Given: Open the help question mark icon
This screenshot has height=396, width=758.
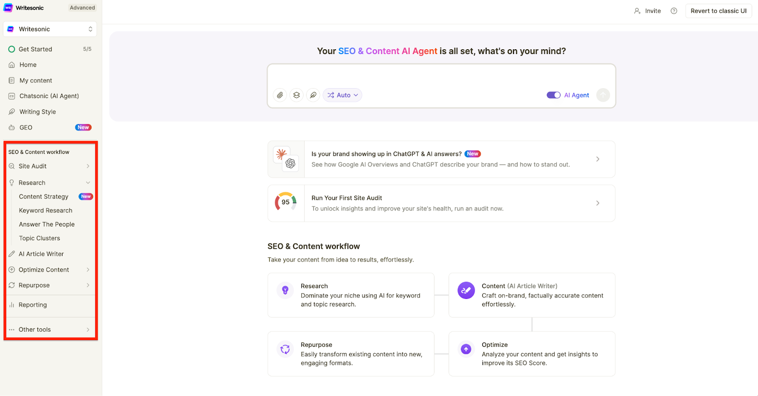Looking at the screenshot, I should coord(674,11).
